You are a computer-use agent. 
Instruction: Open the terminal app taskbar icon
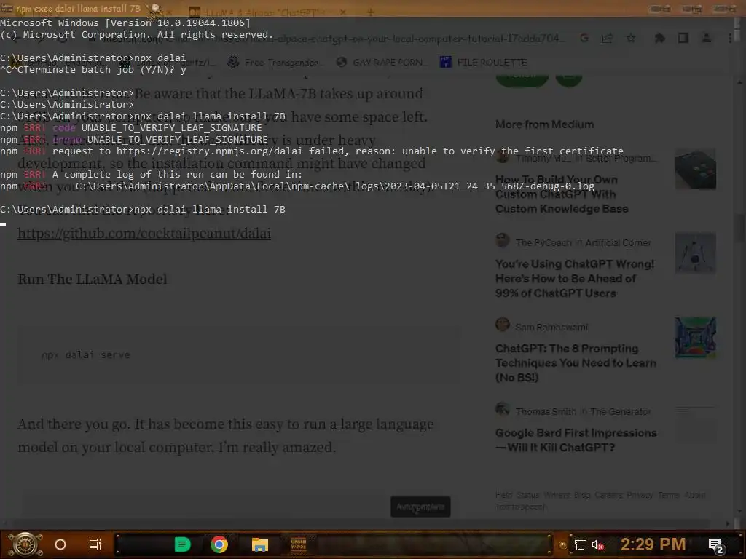[x=298, y=544]
